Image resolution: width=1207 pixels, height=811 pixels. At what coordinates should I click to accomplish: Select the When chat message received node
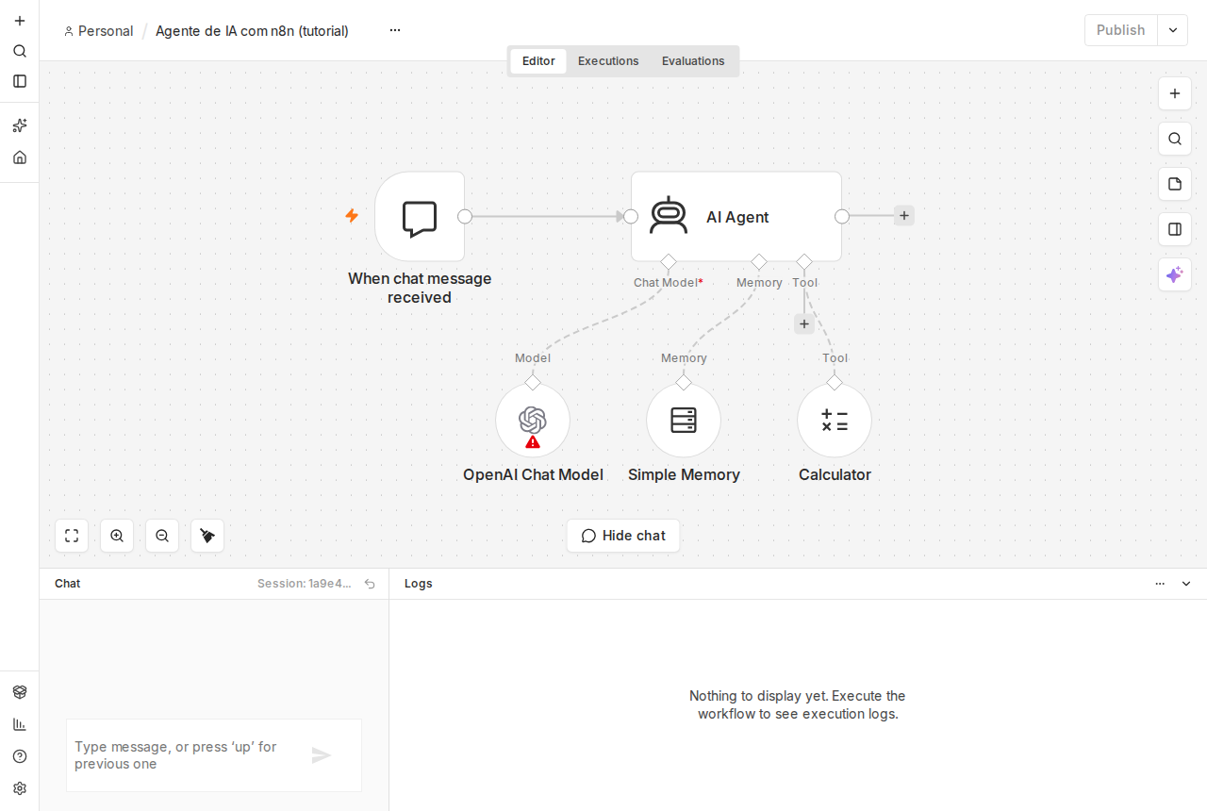point(420,217)
